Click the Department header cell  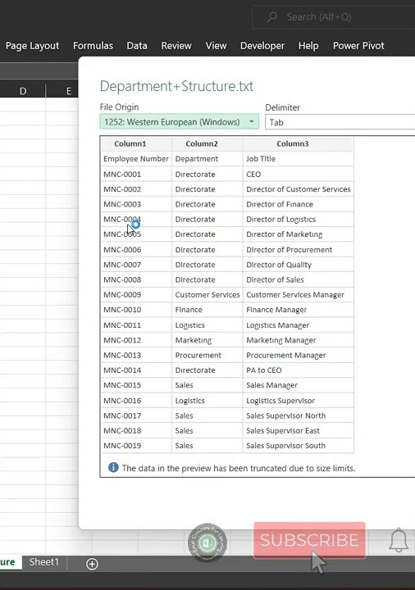tap(207, 159)
